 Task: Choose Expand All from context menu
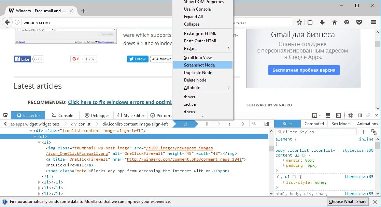click(x=203, y=17)
